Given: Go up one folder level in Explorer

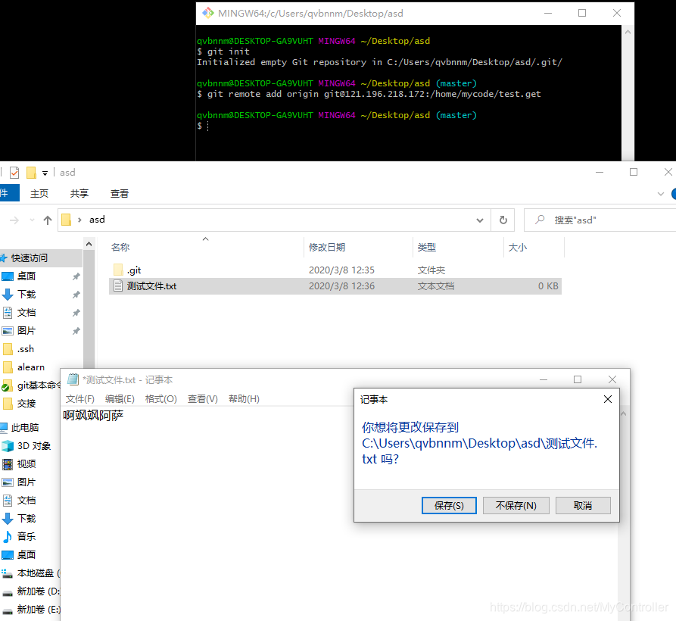Looking at the screenshot, I should pyautogui.click(x=48, y=220).
